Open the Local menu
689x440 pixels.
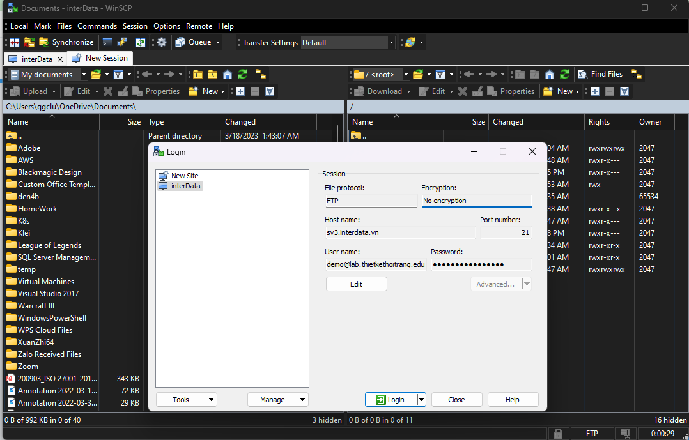point(19,26)
